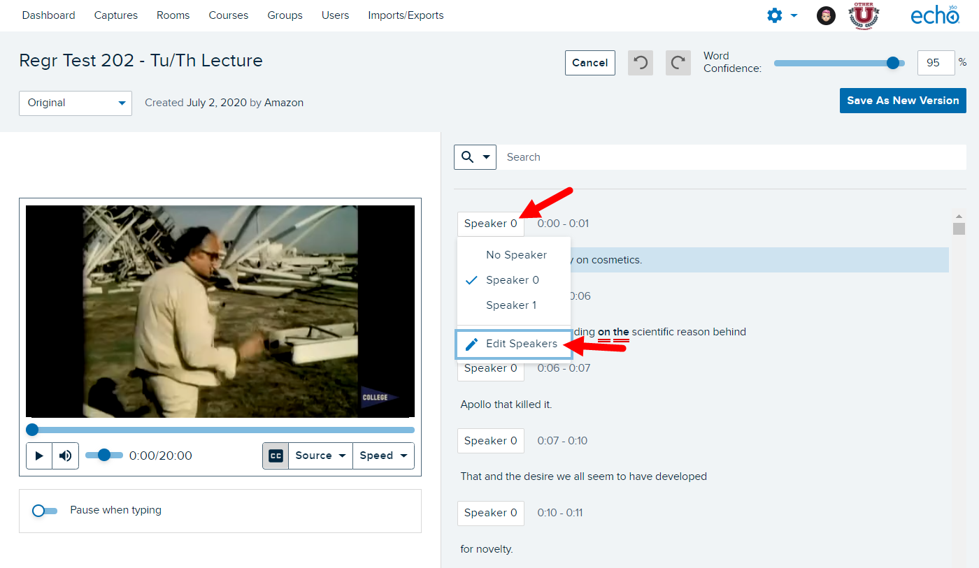
Task: Open the Original version dropdown
Action: click(76, 103)
